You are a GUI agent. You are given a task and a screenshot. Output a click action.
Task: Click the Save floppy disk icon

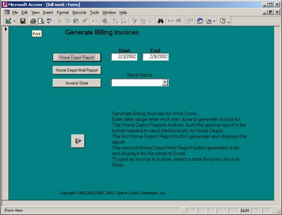click(23, 21)
